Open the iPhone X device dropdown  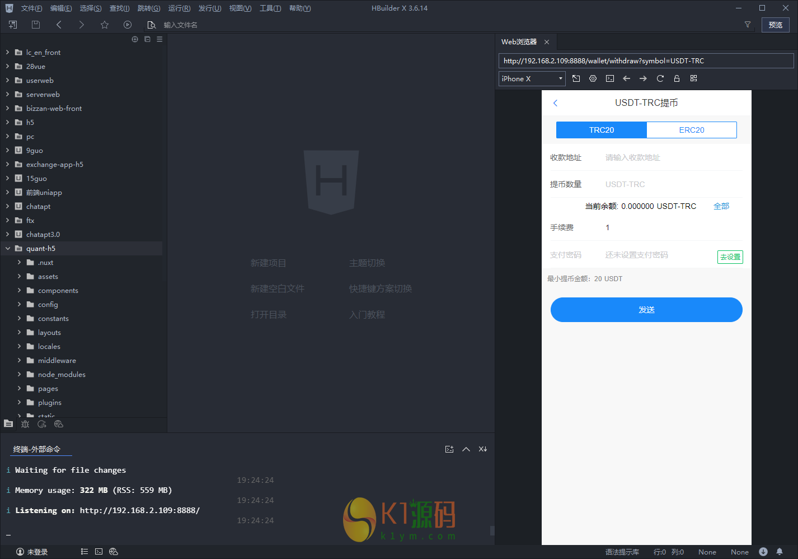click(x=531, y=78)
